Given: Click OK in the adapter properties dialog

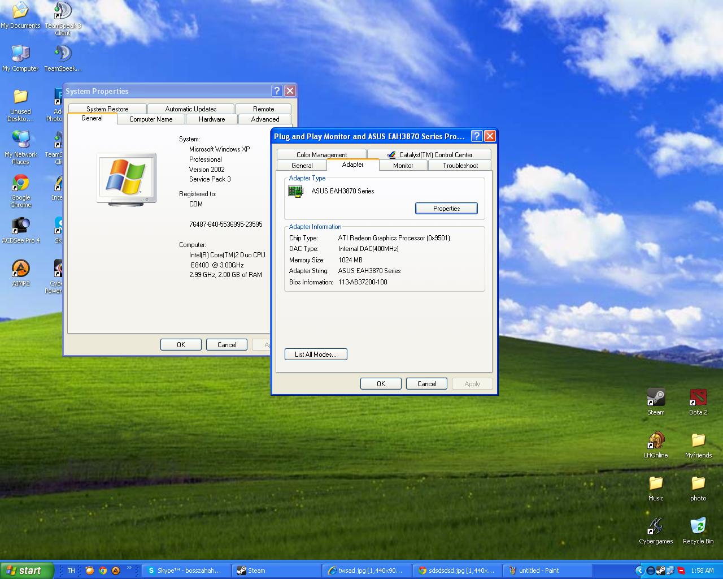Looking at the screenshot, I should point(381,383).
